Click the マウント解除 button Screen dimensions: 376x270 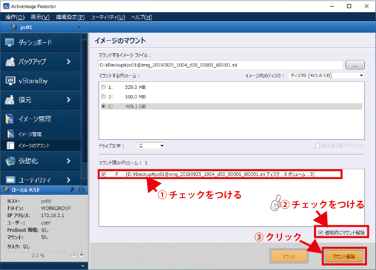(344, 256)
